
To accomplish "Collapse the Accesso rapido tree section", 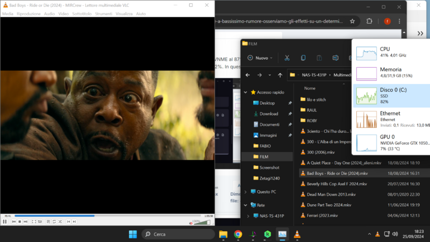I will (246, 92).
